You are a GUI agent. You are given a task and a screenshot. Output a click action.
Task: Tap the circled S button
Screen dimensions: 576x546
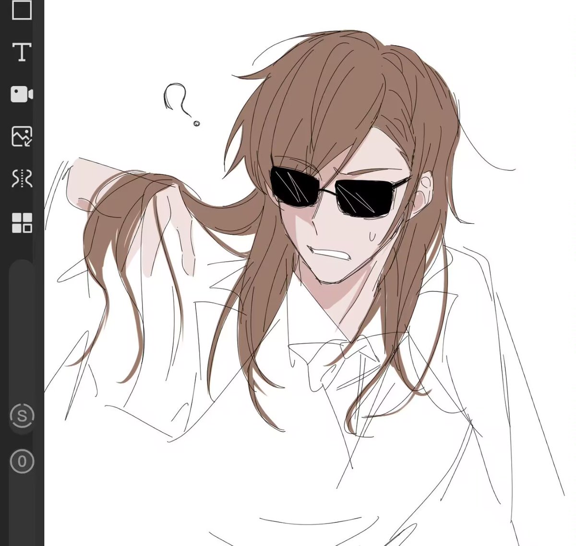pyautogui.click(x=22, y=416)
